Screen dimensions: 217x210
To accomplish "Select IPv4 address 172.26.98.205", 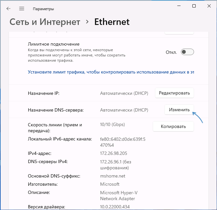I will [114, 153].
